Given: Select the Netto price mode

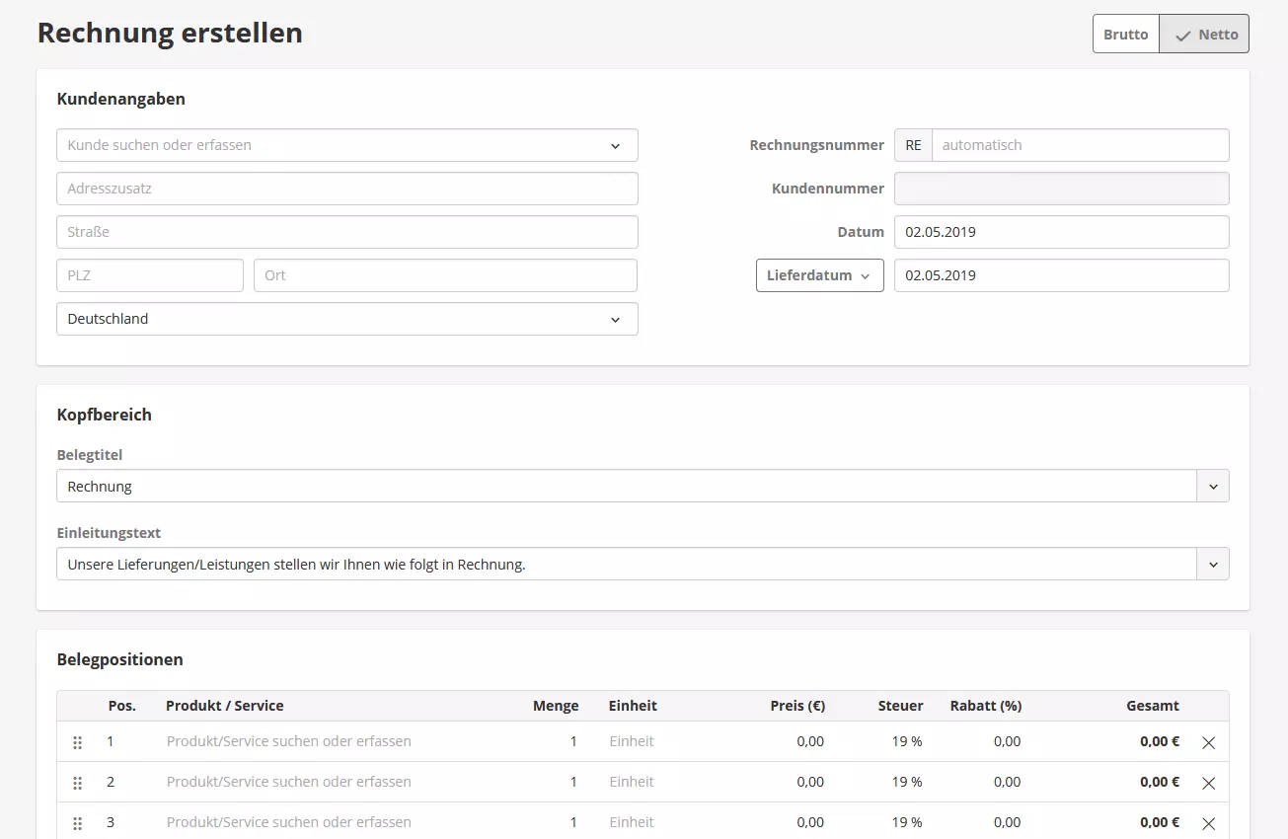Looking at the screenshot, I should pyautogui.click(x=1204, y=34).
